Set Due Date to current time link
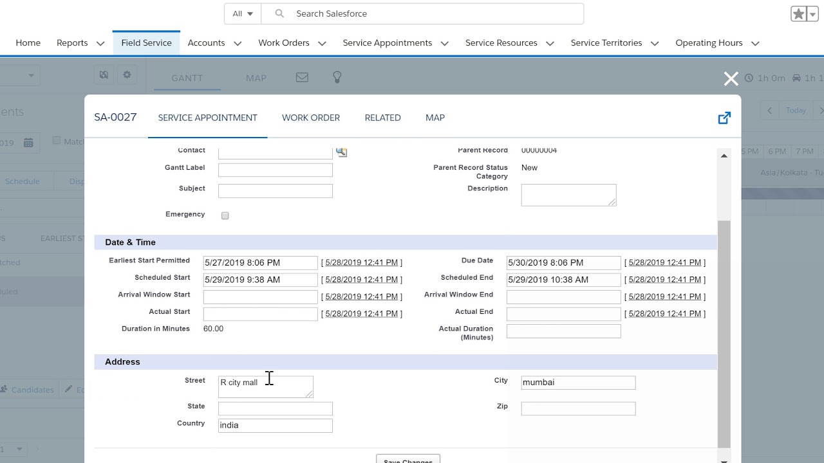Image resolution: width=824 pixels, height=463 pixels. pos(666,262)
